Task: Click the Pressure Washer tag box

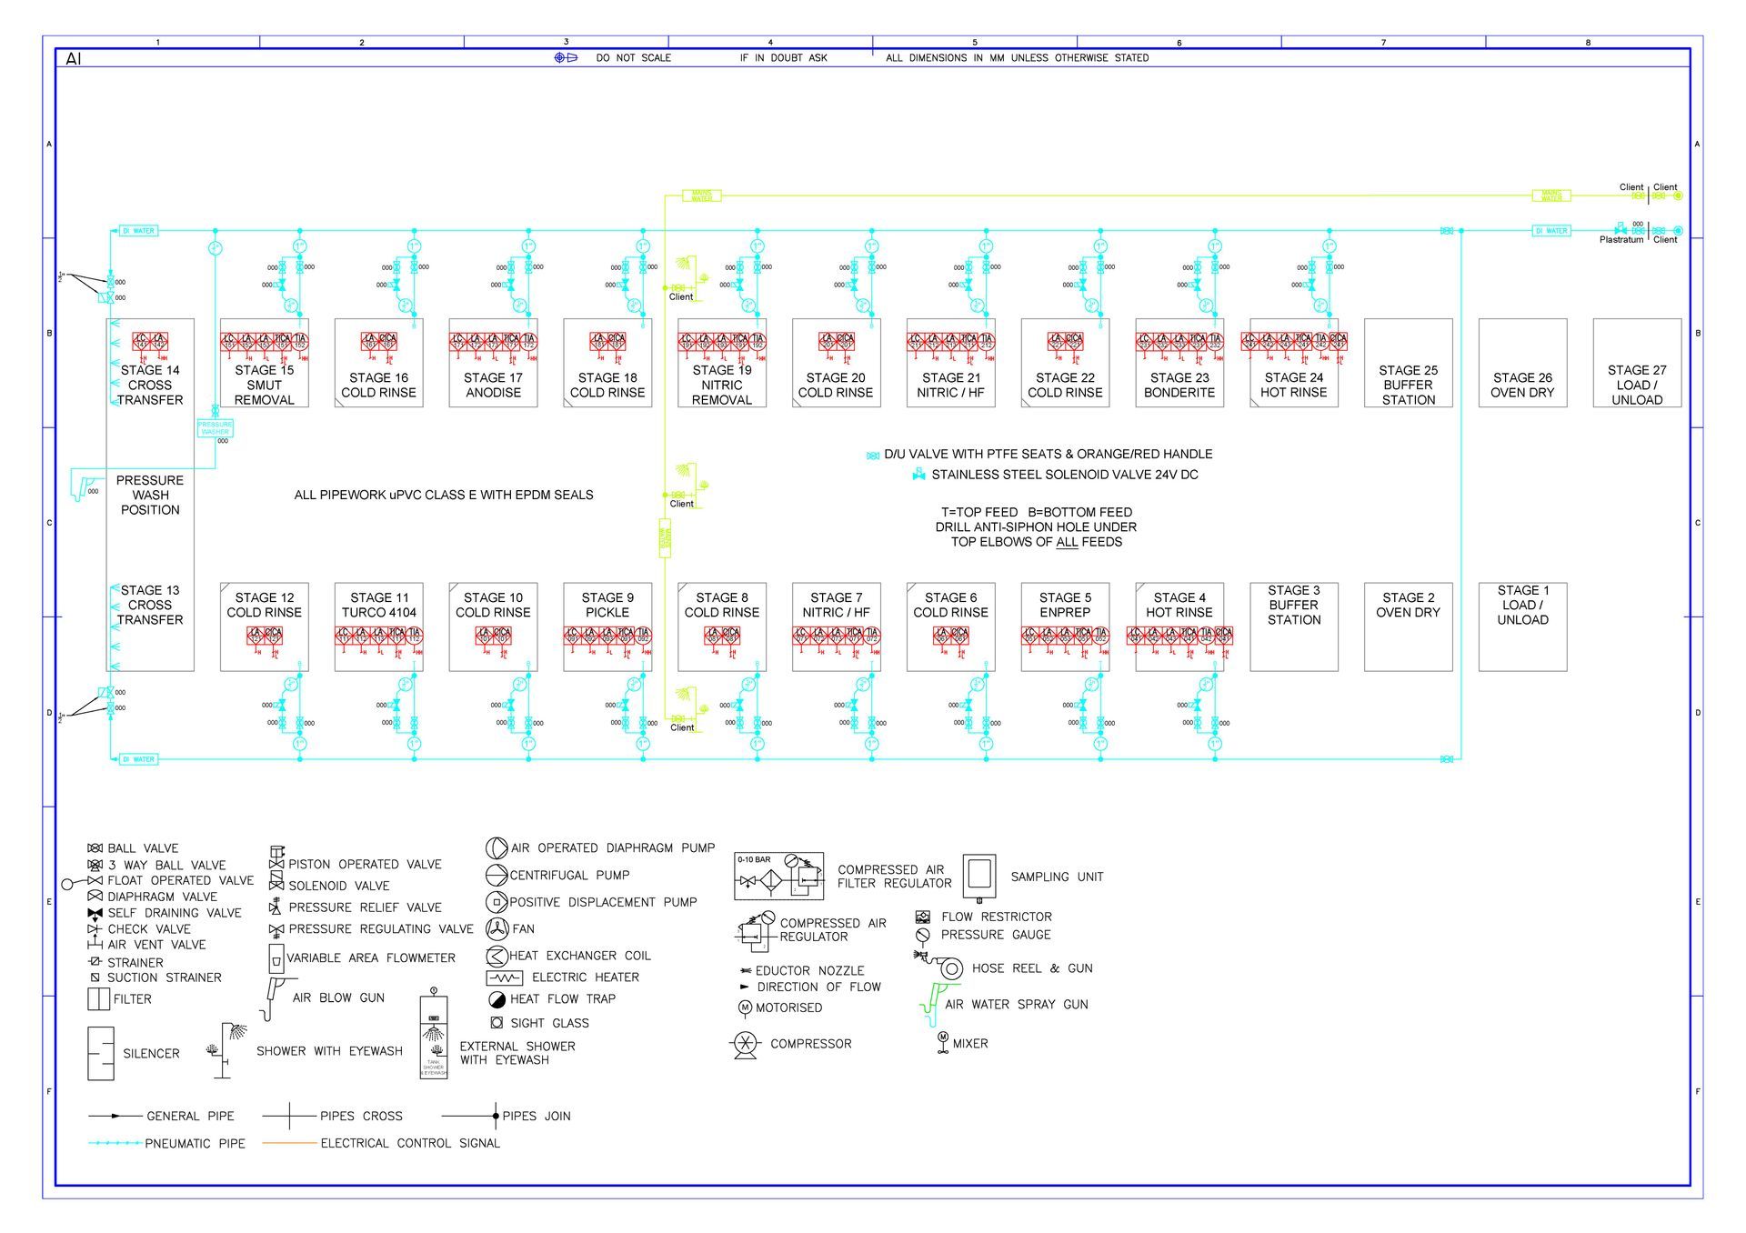Action: (x=216, y=427)
